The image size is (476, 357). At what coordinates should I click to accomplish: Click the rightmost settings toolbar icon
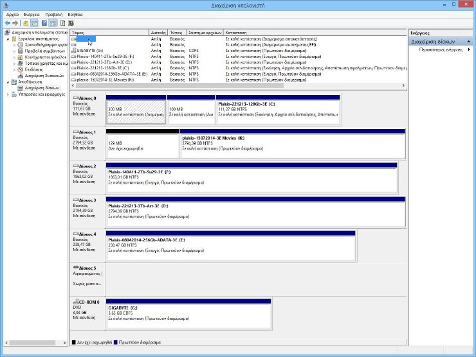[71, 23]
